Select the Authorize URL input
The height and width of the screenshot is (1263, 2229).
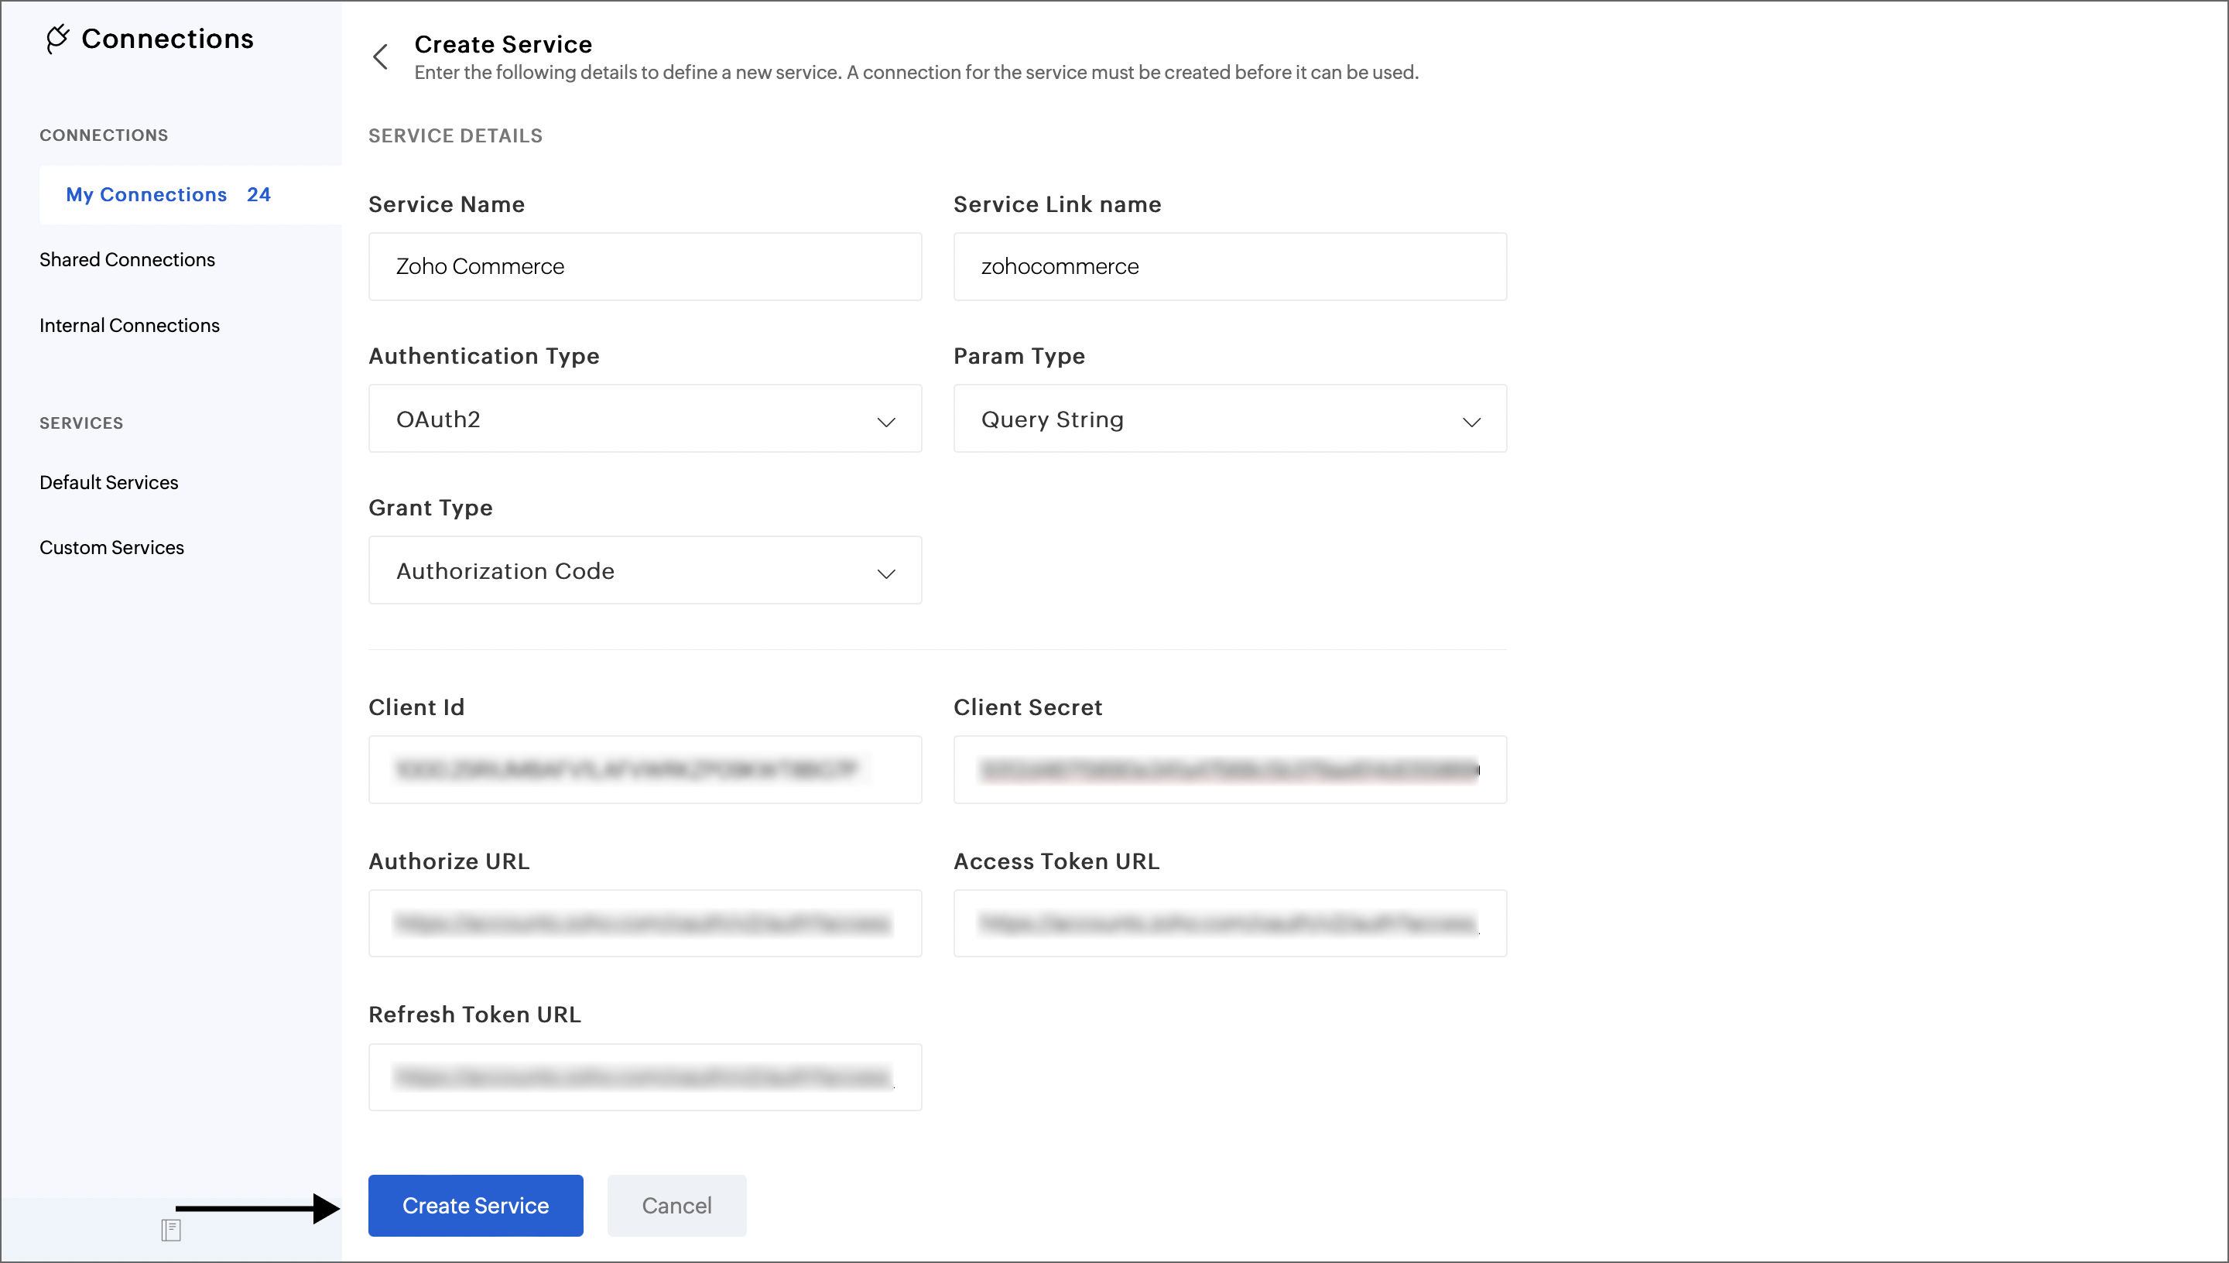pos(645,923)
